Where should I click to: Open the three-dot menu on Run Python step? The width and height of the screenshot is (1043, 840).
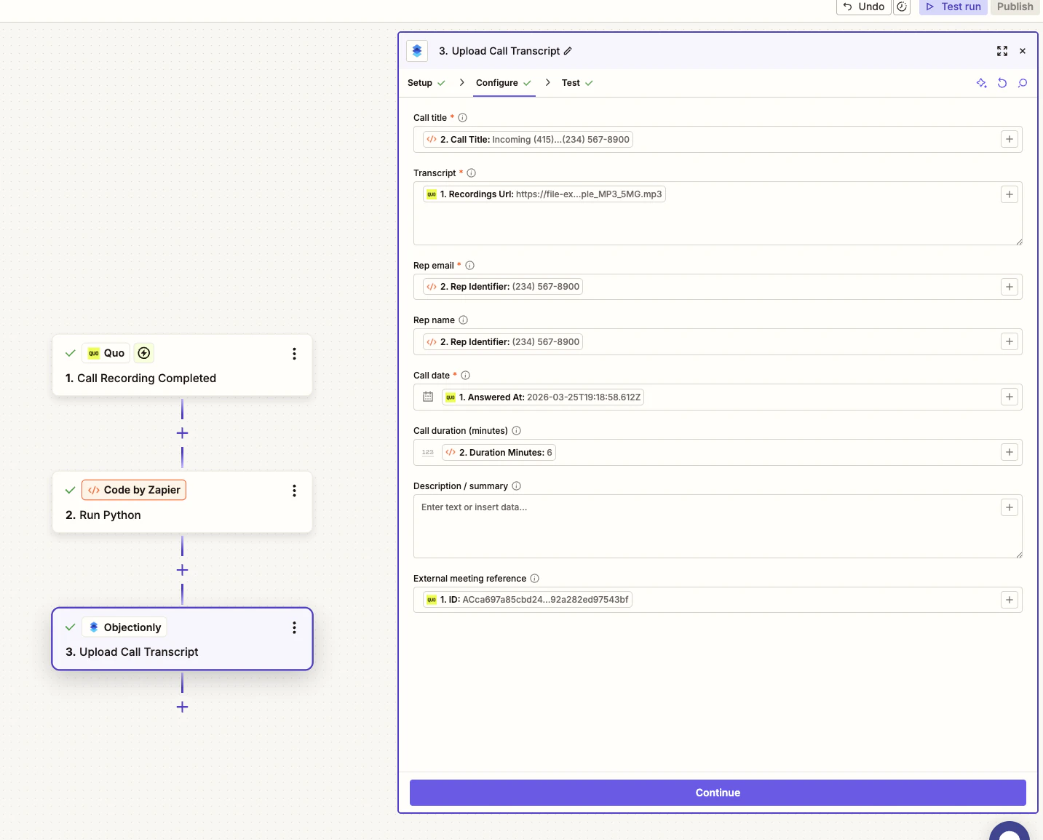(294, 491)
